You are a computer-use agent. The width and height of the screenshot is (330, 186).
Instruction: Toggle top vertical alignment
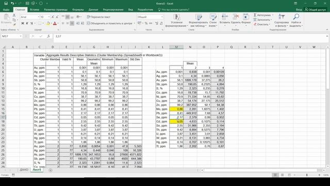point(63,17)
